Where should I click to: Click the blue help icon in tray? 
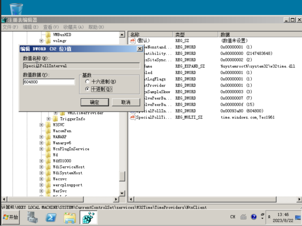pyautogui.click(x=254, y=217)
